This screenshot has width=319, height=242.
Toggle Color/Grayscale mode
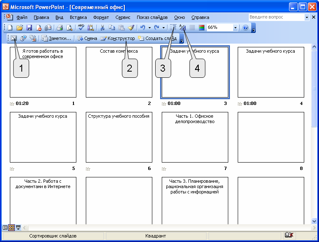[x=202, y=27]
